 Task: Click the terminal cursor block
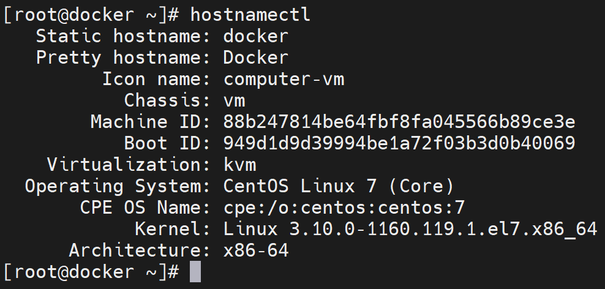[195, 271]
